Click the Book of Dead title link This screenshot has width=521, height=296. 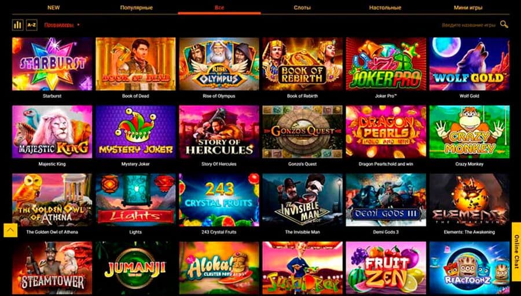[135, 96]
